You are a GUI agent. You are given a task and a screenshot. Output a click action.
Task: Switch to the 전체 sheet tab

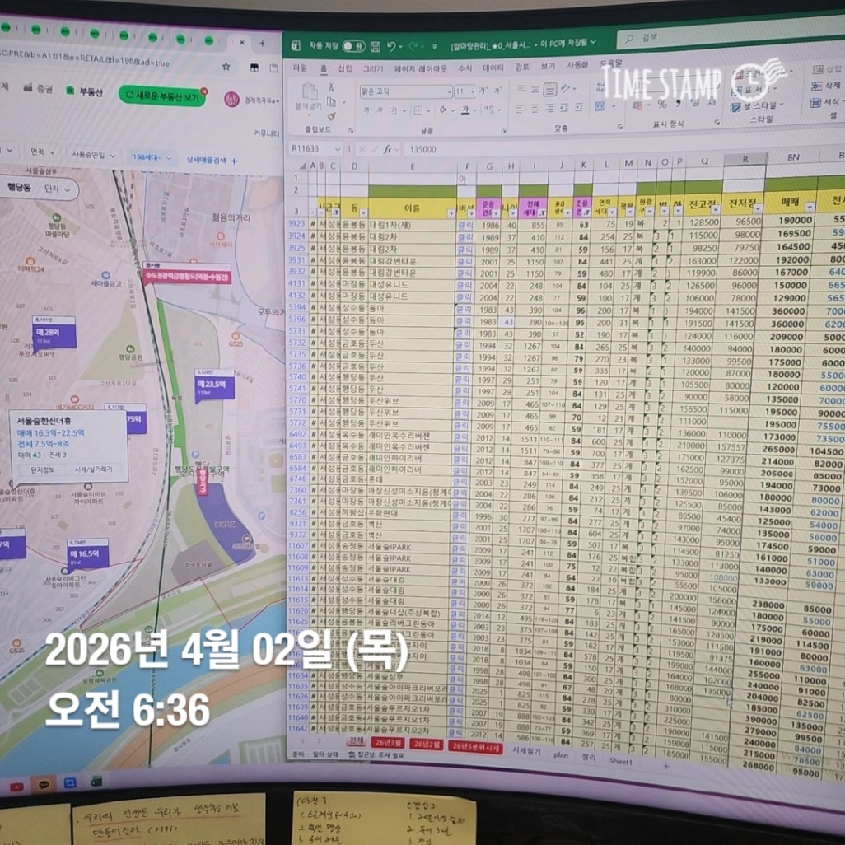point(356,741)
